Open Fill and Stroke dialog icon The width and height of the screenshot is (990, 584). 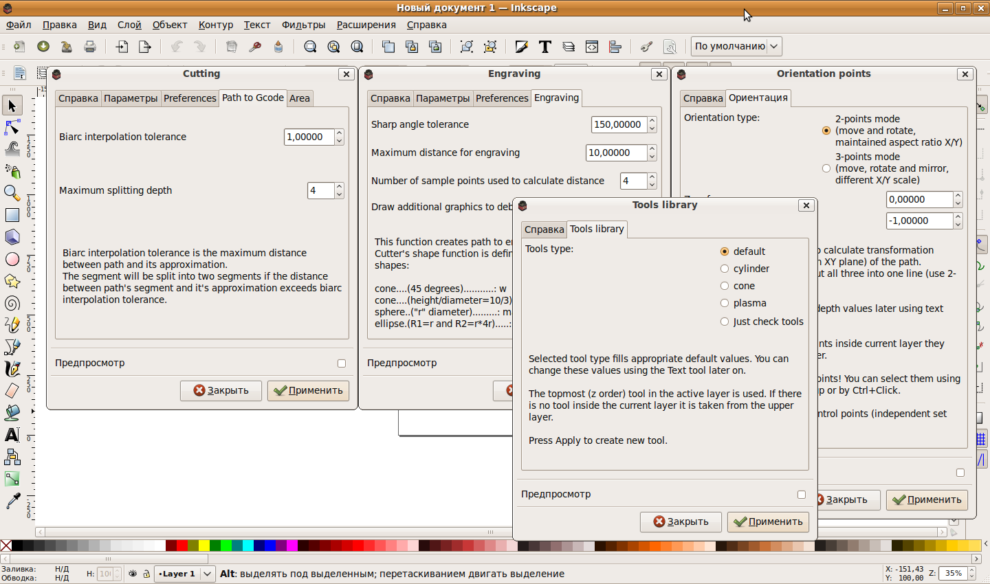click(522, 47)
